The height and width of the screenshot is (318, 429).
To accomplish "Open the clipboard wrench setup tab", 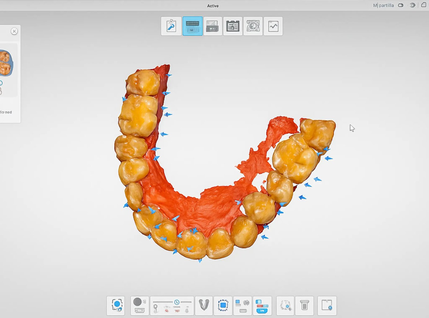I will tap(171, 26).
